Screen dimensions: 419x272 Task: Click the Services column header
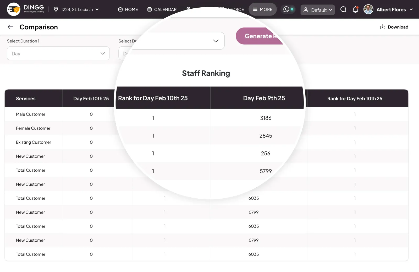click(33, 99)
